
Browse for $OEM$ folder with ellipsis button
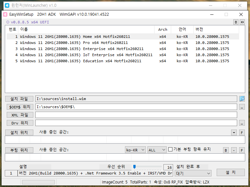pyautogui.click(x=242, y=107)
